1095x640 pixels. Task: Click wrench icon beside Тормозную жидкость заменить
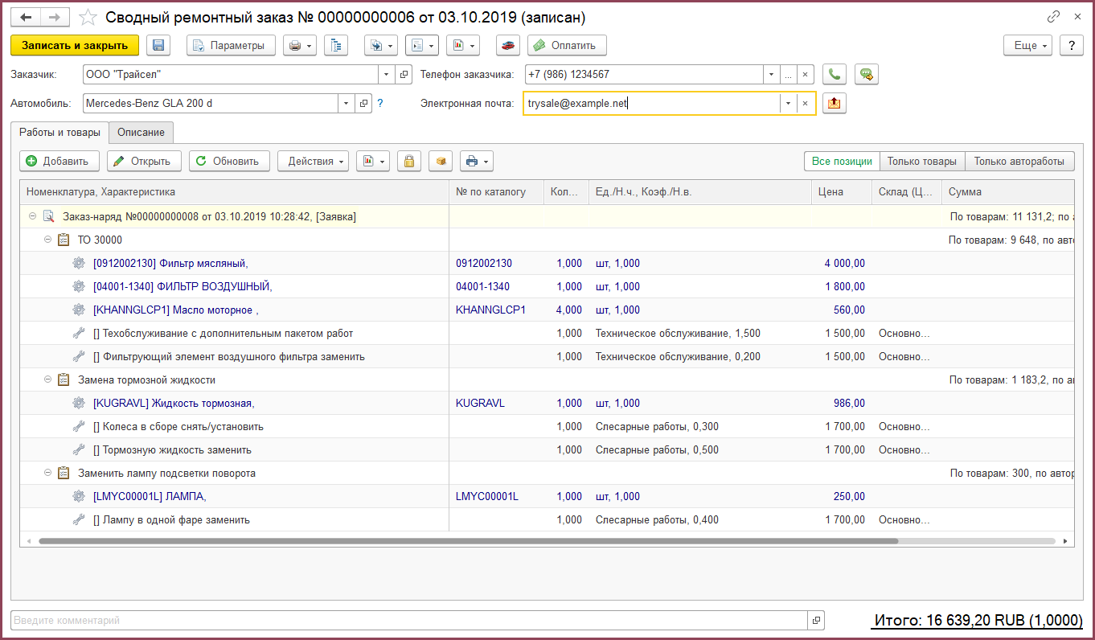click(x=79, y=449)
